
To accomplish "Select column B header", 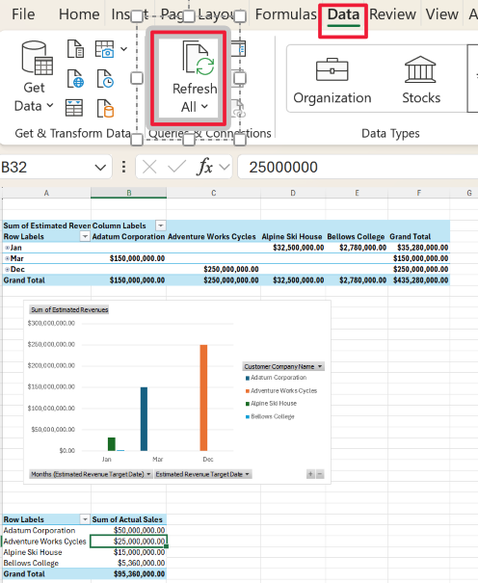I will 128,193.
